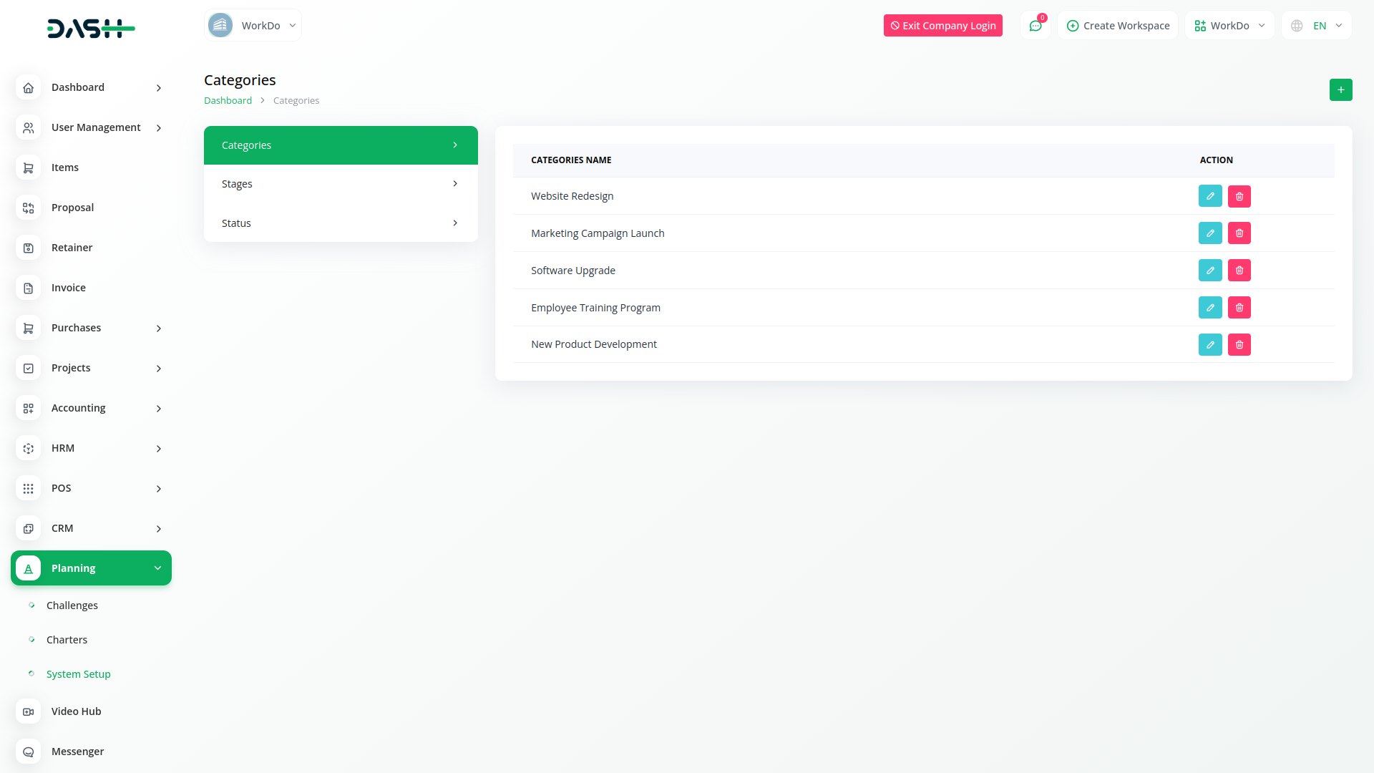
Task: Open the WorkDo workspace dropdown at top left
Action: [x=253, y=26]
